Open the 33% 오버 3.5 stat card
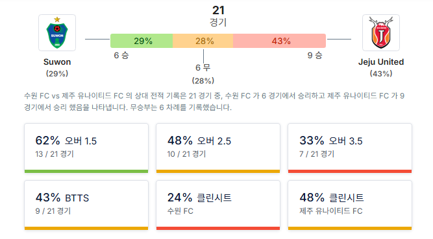The width and height of the screenshot is (433, 239). [x=350, y=148]
